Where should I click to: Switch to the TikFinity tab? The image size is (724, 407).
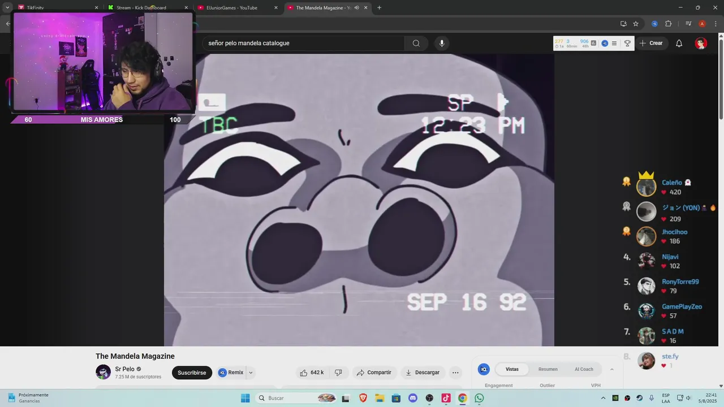tap(58, 8)
